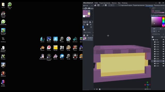Image resolution: width=165 pixels, height=92 pixels.
Task: Switch to Предпросмотр mode tab
Action: (x=159, y=5)
